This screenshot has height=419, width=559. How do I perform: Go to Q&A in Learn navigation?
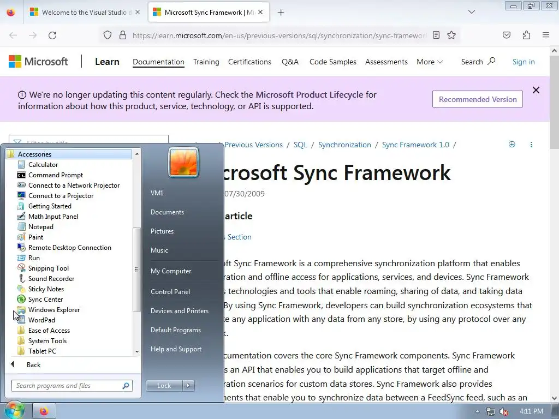click(290, 62)
